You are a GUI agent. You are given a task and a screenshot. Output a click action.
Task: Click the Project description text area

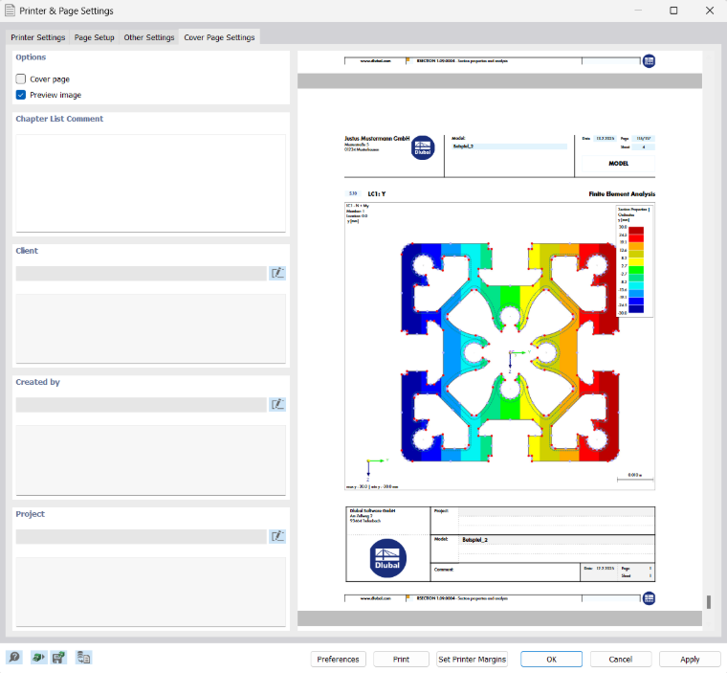coord(151,592)
